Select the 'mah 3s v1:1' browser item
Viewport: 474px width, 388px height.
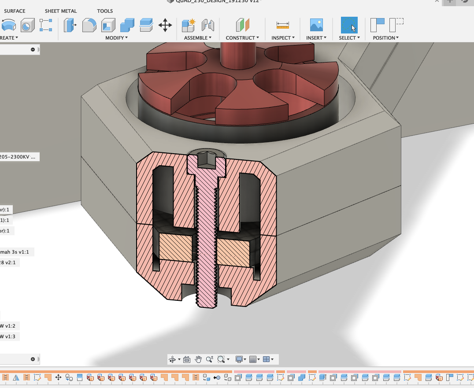click(17, 252)
